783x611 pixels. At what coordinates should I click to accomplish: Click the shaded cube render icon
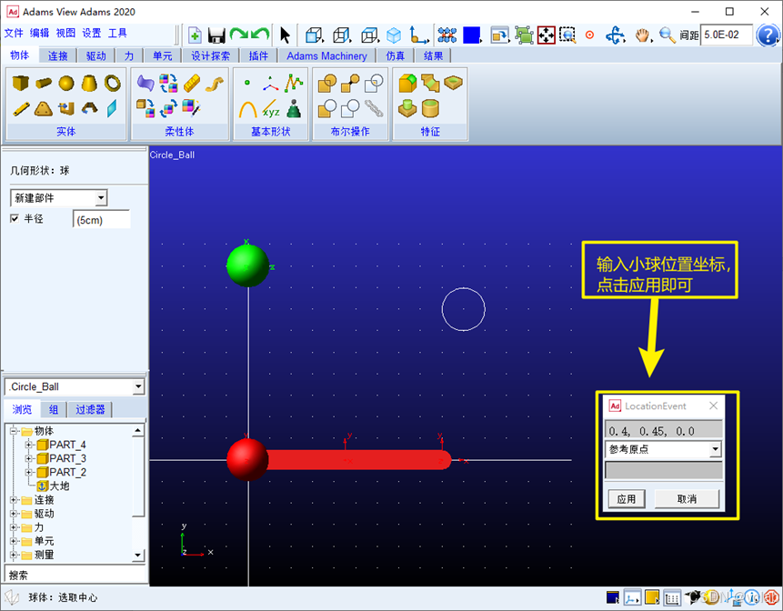tap(394, 35)
